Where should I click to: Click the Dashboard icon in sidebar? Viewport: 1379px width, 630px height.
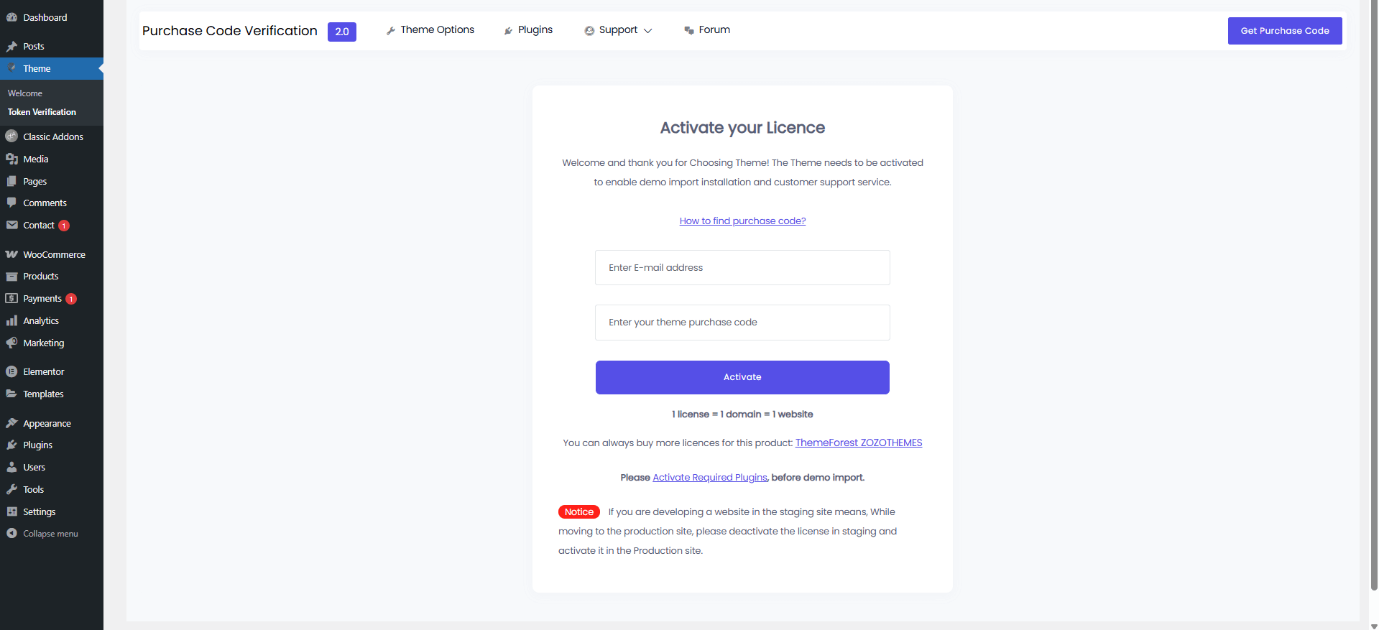pyautogui.click(x=11, y=17)
